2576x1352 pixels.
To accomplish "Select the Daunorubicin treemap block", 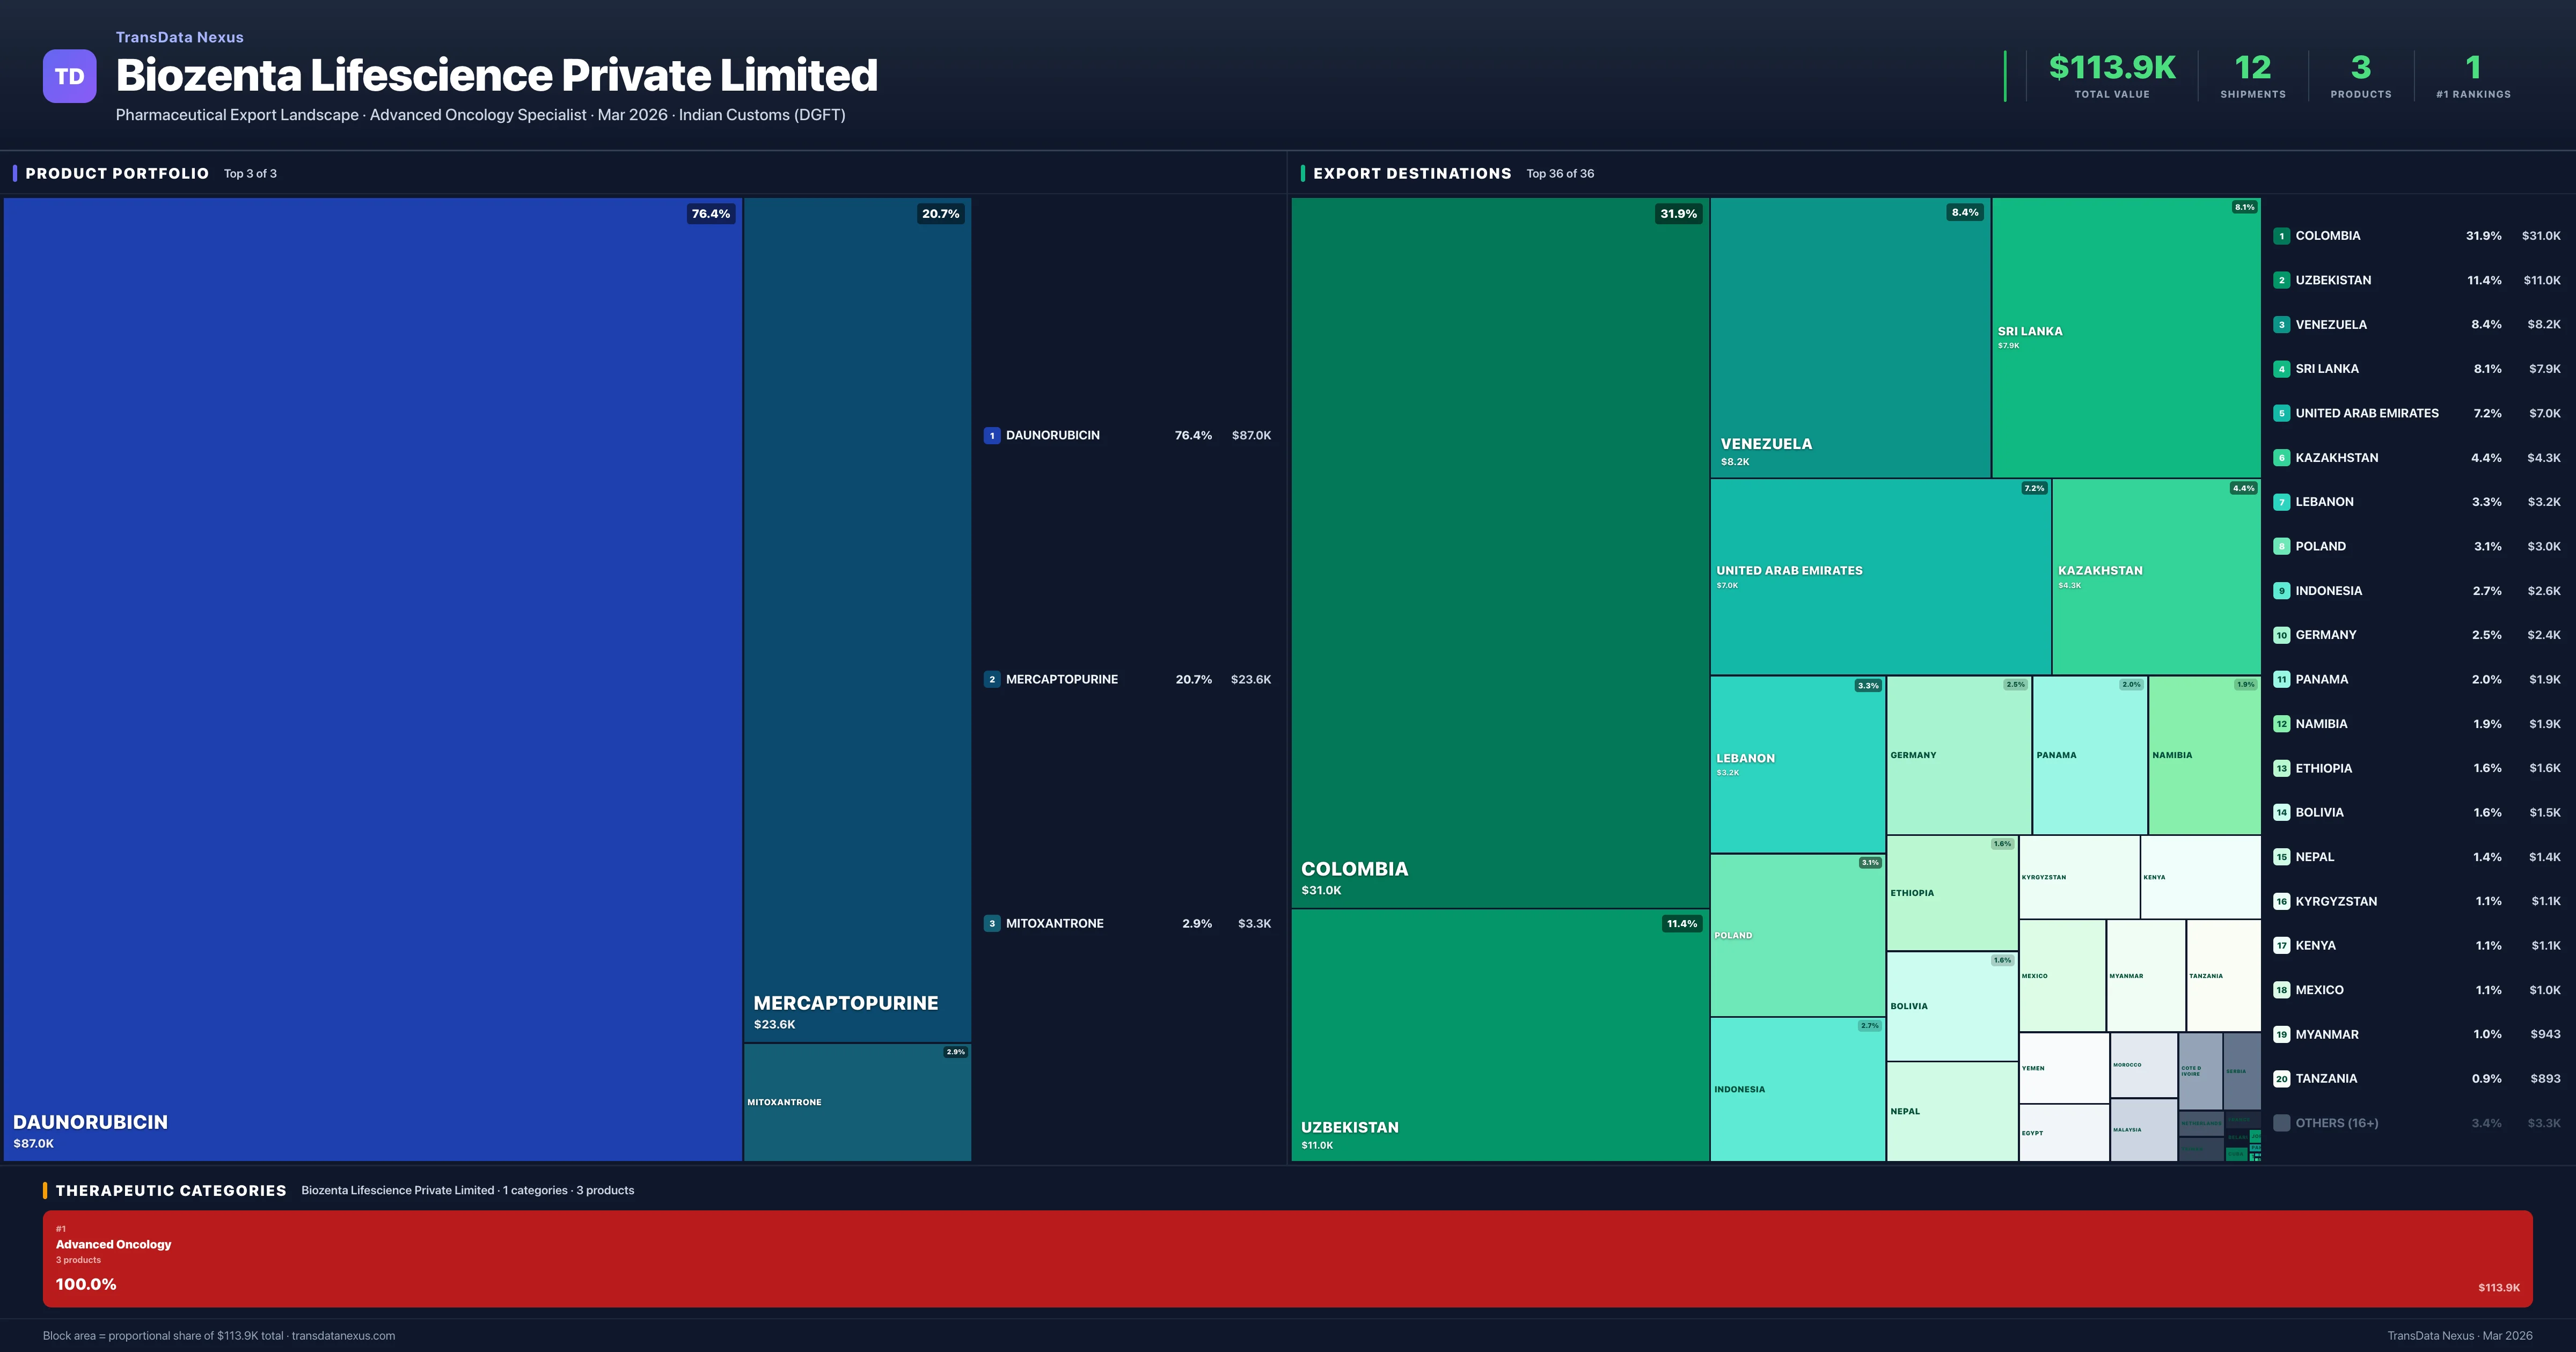I will click(372, 678).
